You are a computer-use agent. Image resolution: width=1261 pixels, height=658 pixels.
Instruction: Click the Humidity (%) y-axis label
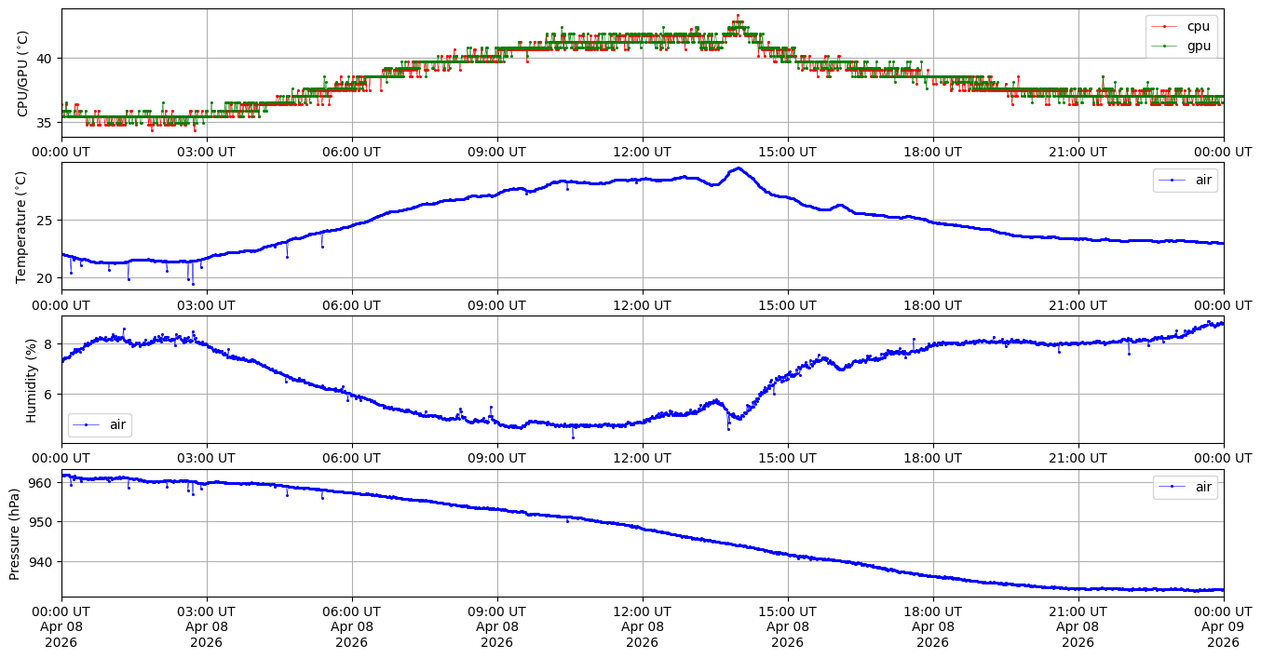(x=31, y=380)
